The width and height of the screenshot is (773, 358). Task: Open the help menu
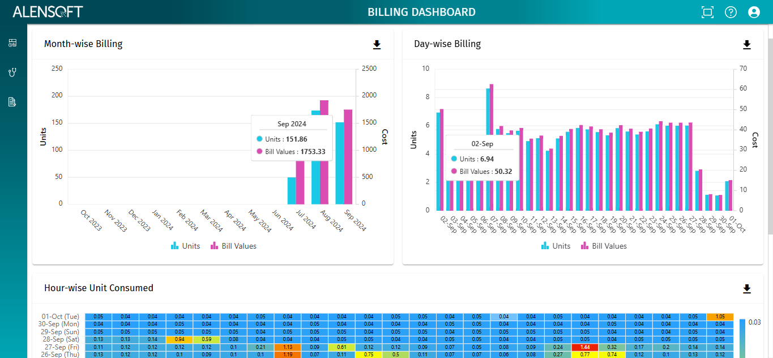click(x=731, y=12)
